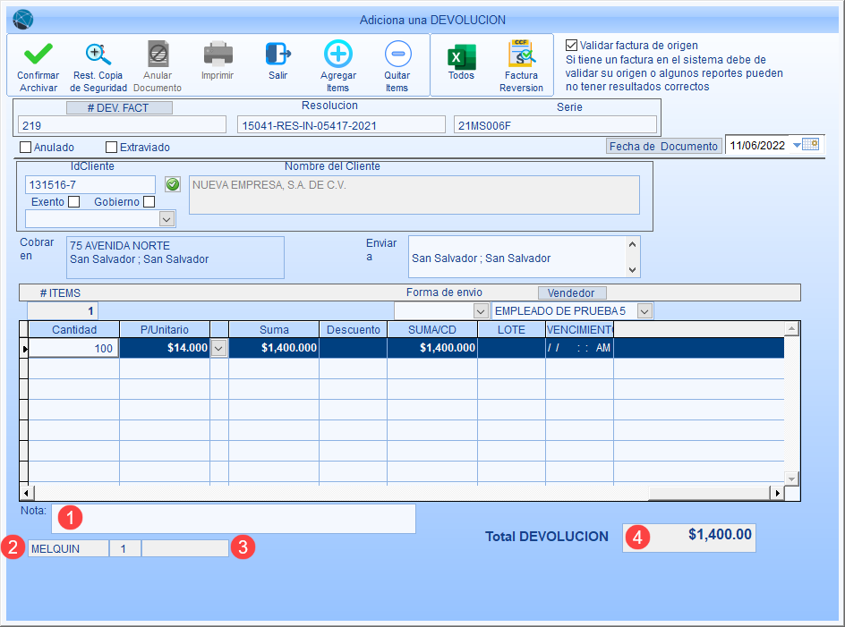Click the Todos Excel export icon
845x627 pixels.
coord(461,56)
